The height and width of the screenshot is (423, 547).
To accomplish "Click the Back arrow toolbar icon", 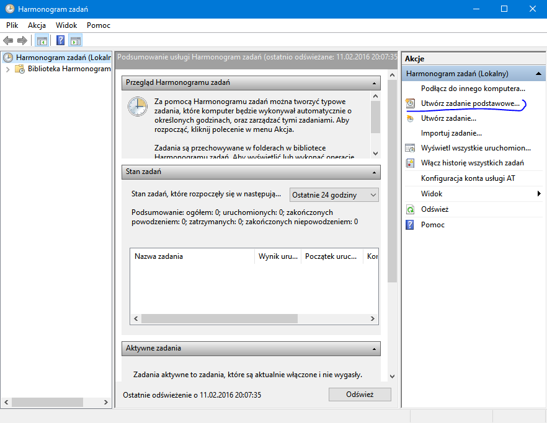I will point(8,41).
